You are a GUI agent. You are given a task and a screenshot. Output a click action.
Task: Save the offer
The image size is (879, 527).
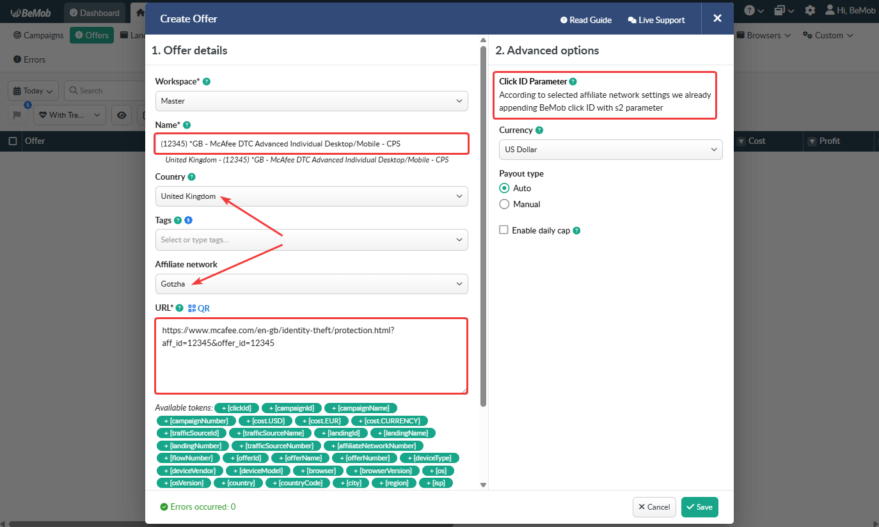(x=700, y=507)
